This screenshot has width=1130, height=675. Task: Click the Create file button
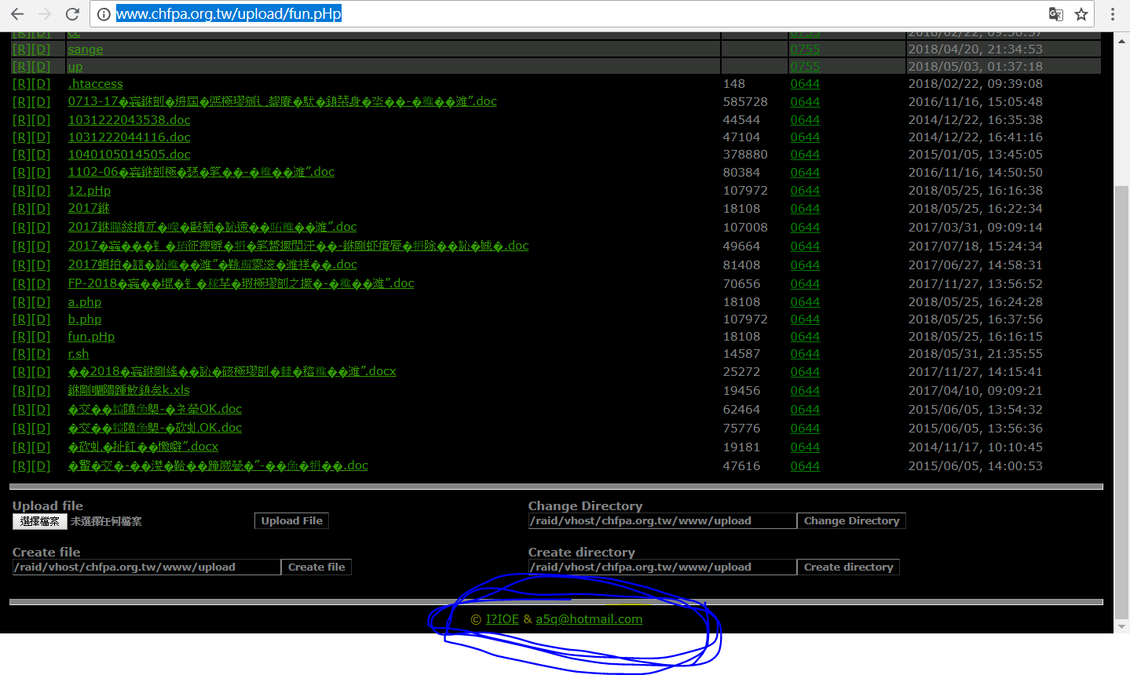(x=316, y=567)
